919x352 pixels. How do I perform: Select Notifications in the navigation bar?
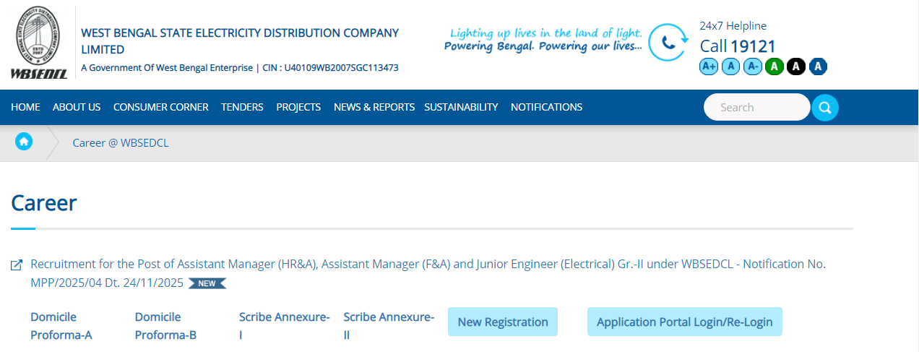click(x=546, y=107)
